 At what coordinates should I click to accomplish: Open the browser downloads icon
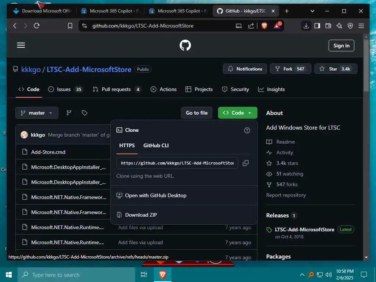306,26
